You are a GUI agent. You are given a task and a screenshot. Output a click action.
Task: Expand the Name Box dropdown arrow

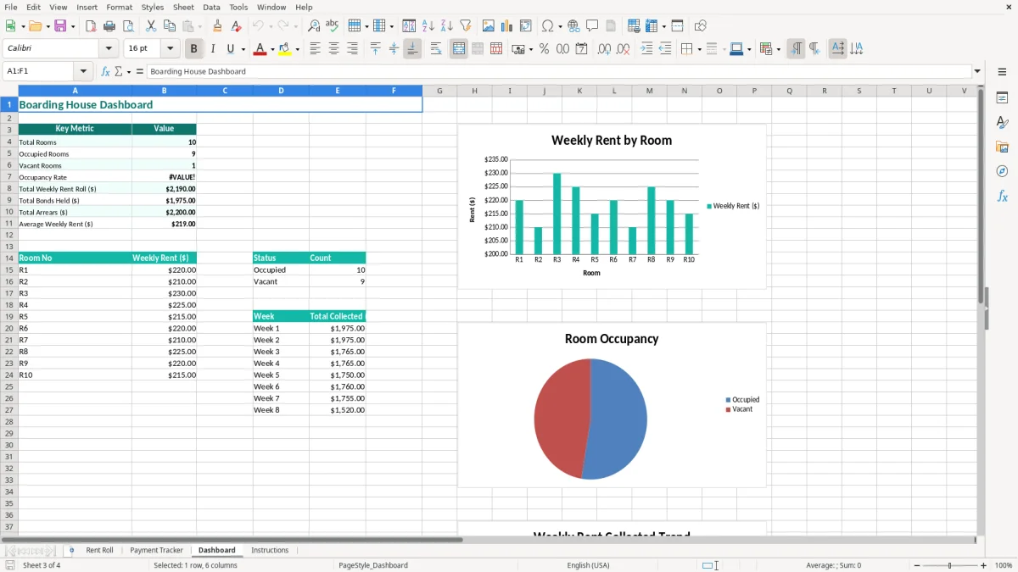tap(83, 71)
